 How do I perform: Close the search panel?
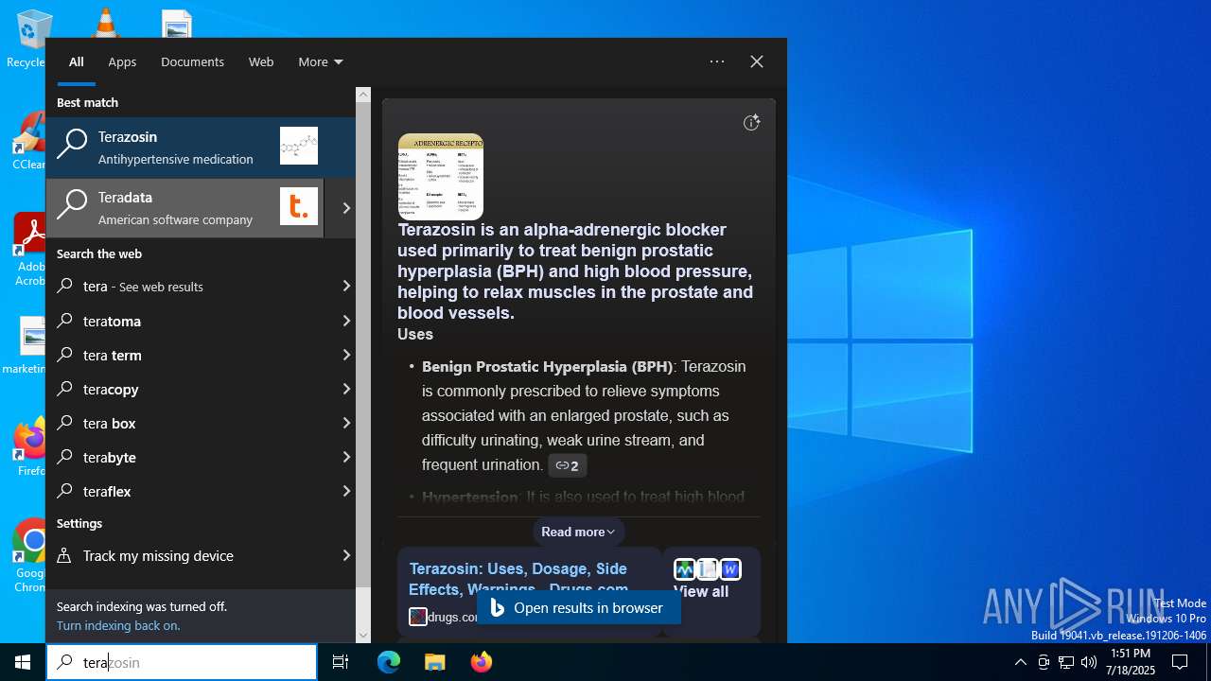pos(757,61)
